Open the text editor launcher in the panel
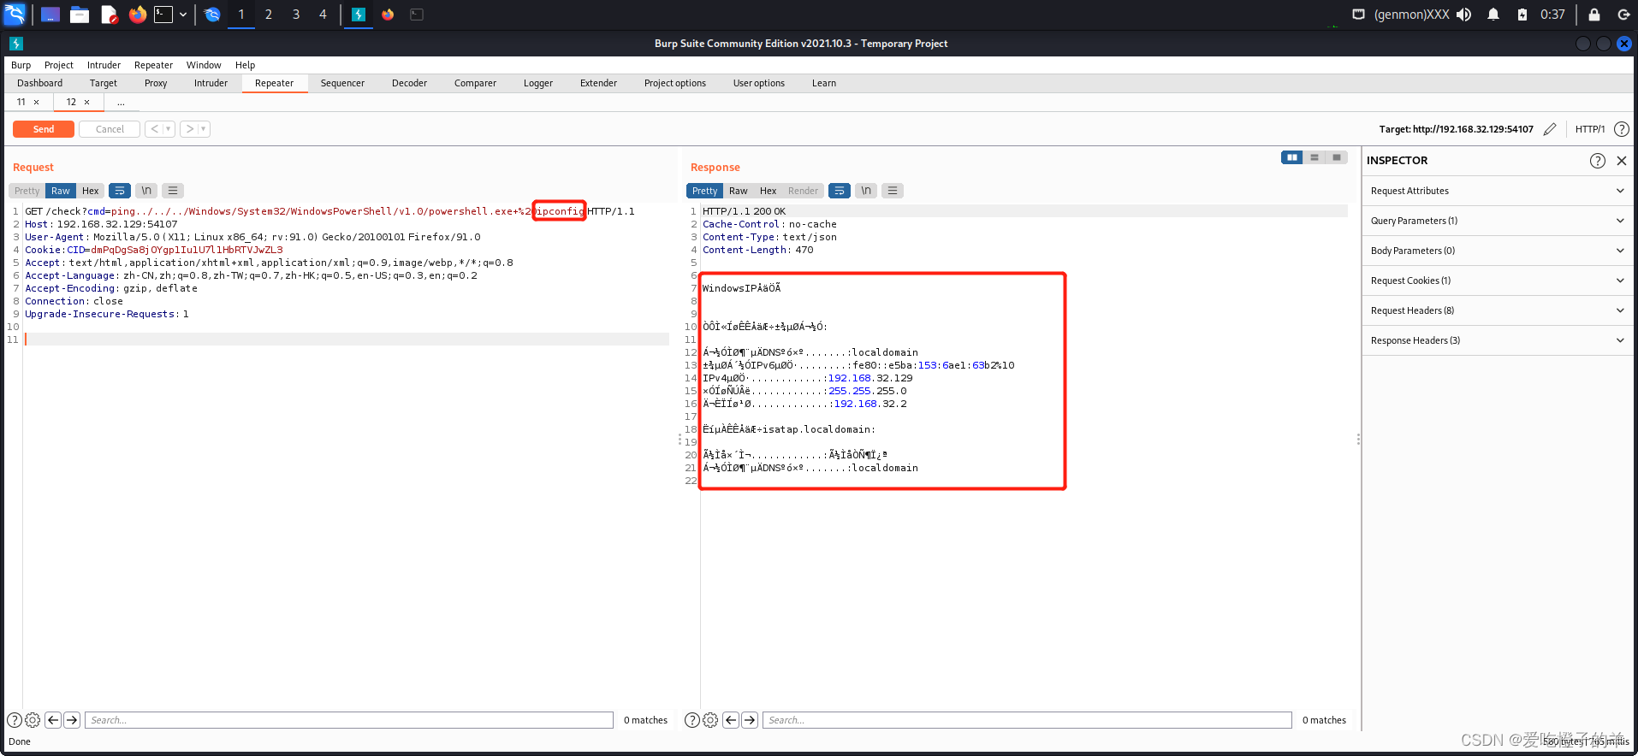This screenshot has height=756, width=1638. click(x=109, y=15)
